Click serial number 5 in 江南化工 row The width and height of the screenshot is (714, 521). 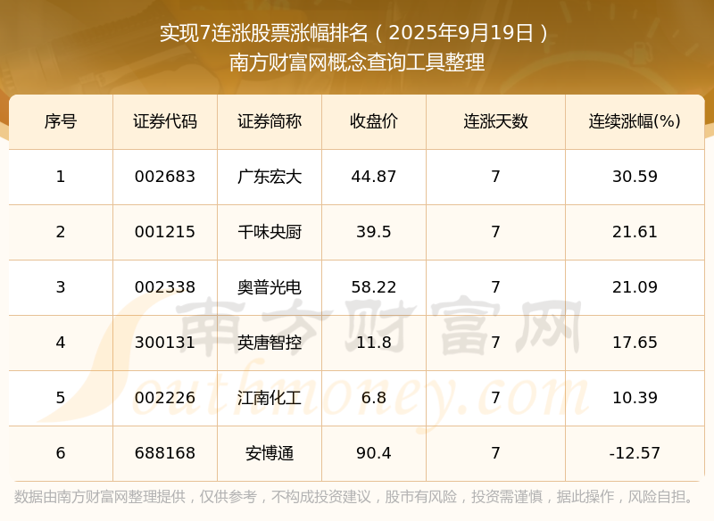[61, 398]
